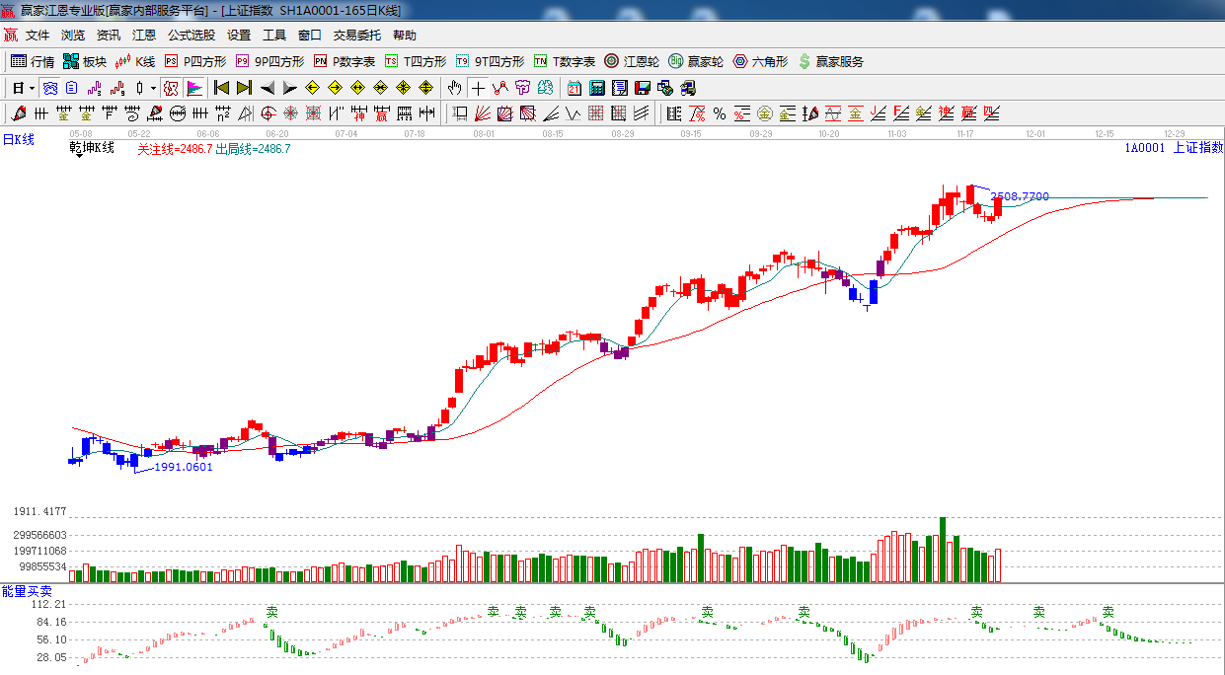Expand the 日 period dropdown arrow
Screen dimensions: 1225x675
tap(32, 88)
